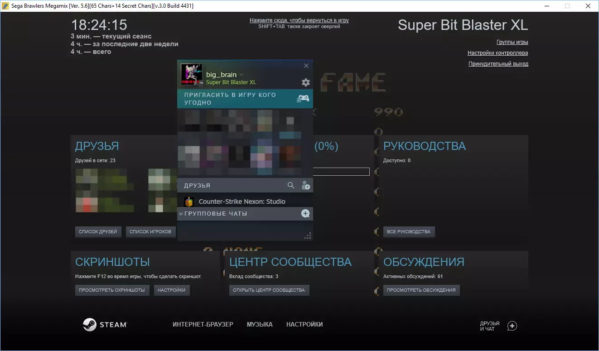Click the large Super Bit Blaster XL title
Image resolution: width=599 pixels, height=351 pixels.
[x=463, y=25]
